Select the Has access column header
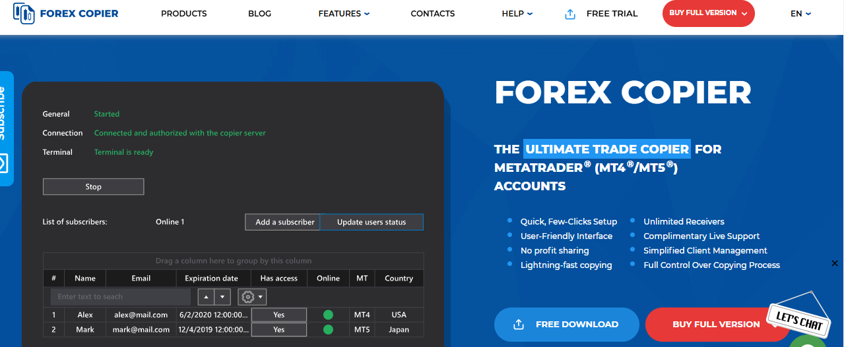The height and width of the screenshot is (347, 844). click(279, 279)
